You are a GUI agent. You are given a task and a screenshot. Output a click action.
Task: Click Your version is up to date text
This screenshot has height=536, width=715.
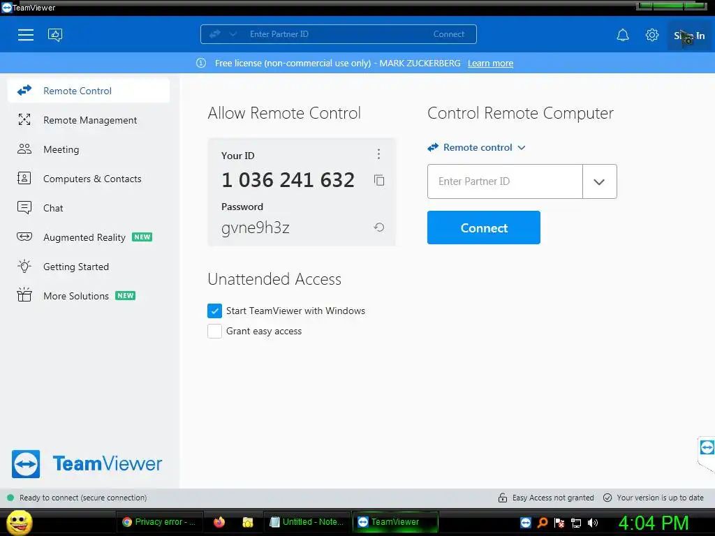click(660, 498)
